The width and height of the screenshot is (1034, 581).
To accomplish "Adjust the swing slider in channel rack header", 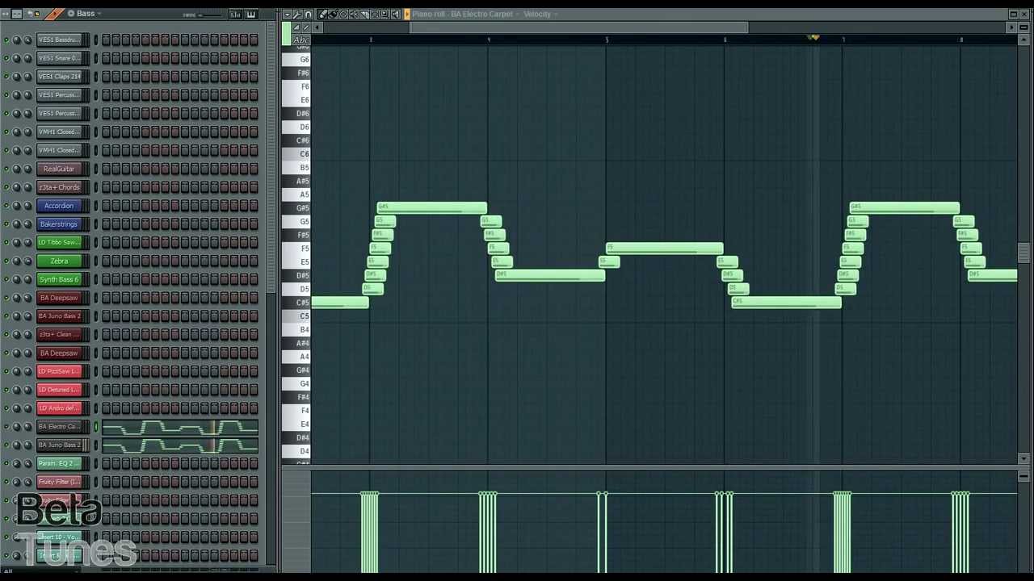I will pos(212,15).
